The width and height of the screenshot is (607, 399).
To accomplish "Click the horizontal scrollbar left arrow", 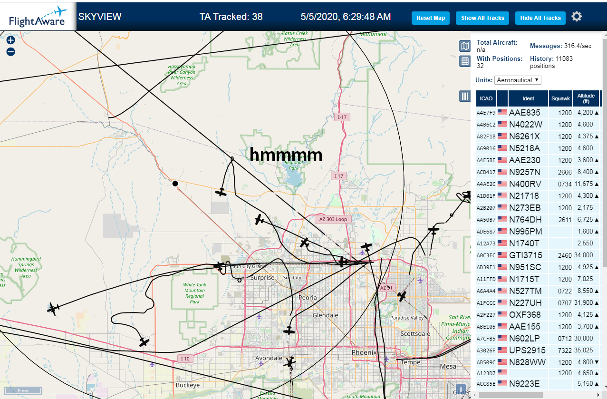I will [x=474, y=395].
